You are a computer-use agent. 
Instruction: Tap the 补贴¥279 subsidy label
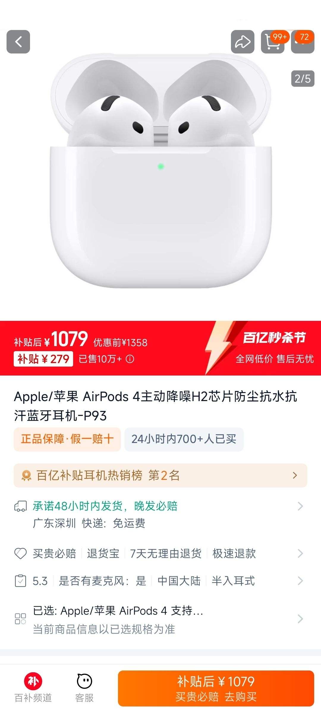43,359
